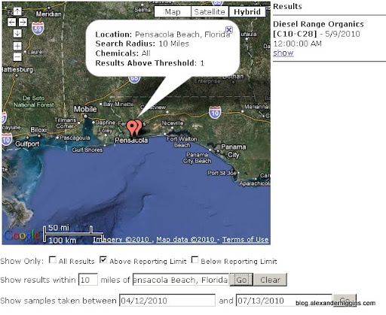
Task: Click the Meridian label on map
Action: [48, 14]
